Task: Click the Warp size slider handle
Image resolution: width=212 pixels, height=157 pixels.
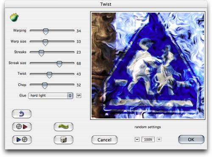Action: [x=45, y=42]
